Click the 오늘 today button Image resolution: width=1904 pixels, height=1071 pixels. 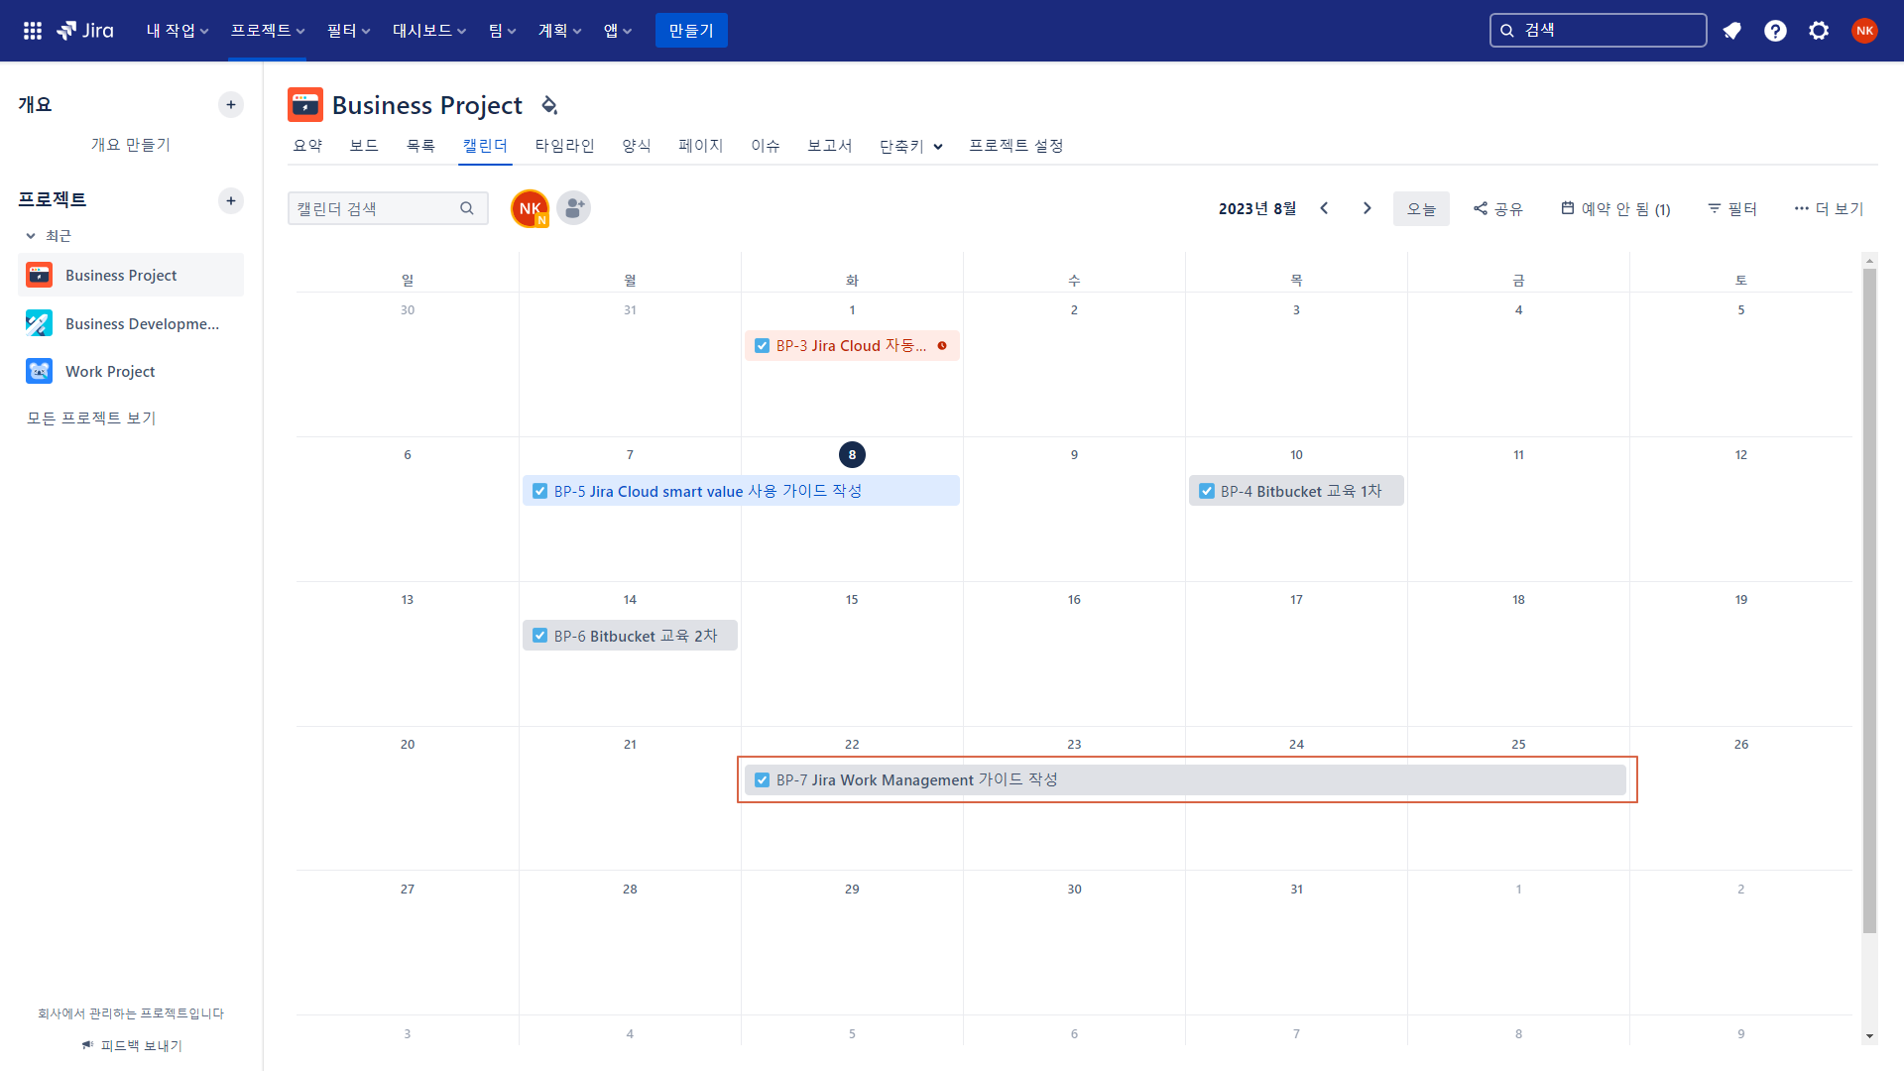(x=1421, y=208)
